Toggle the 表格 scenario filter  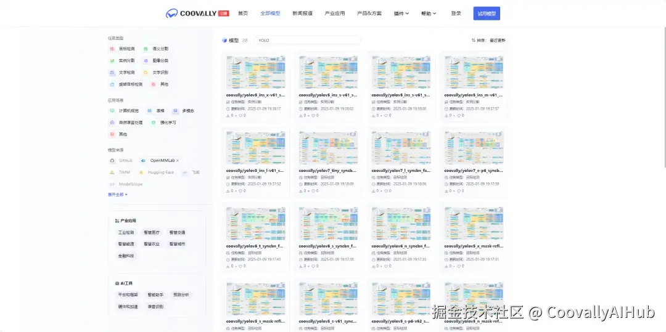(155, 111)
